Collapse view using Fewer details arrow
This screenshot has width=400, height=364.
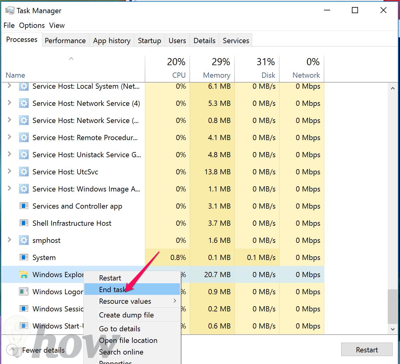(x=12, y=350)
